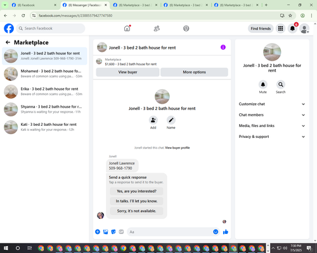This screenshot has width=317, height=253.
Task: Switch to the first Facebook tab
Action: 34,5
